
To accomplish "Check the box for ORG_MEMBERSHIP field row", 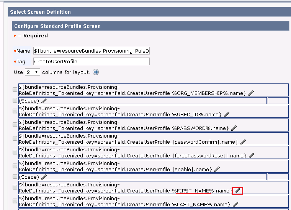I will click(x=15, y=90).
